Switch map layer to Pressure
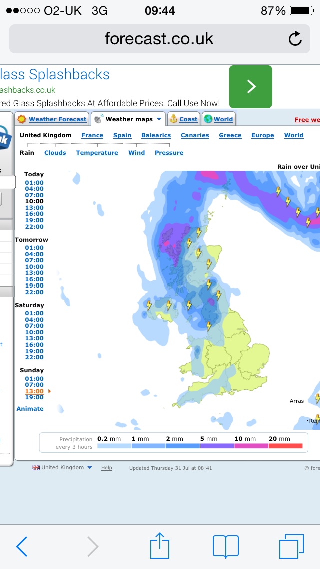Image resolution: width=320 pixels, height=569 pixels. 169,153
